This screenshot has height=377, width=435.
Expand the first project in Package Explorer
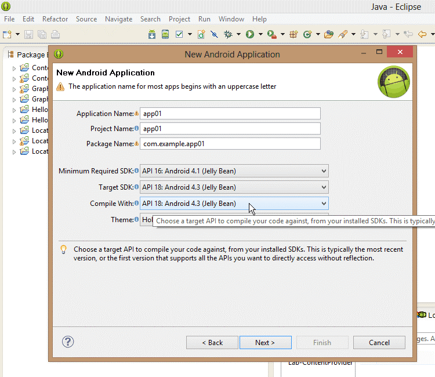coord(14,68)
